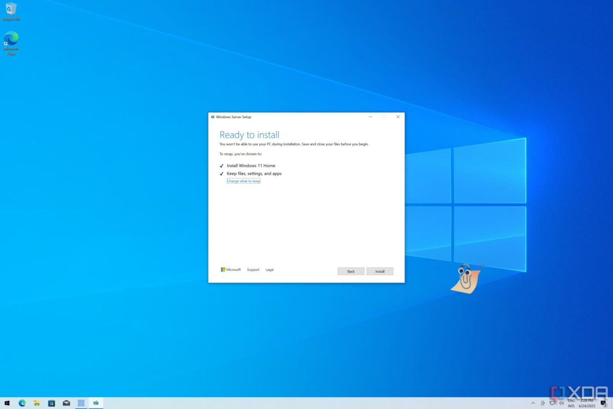Screen dimensions: 613x409
Task: Click the Microsoft logo in setup dialog
Action: (230, 270)
